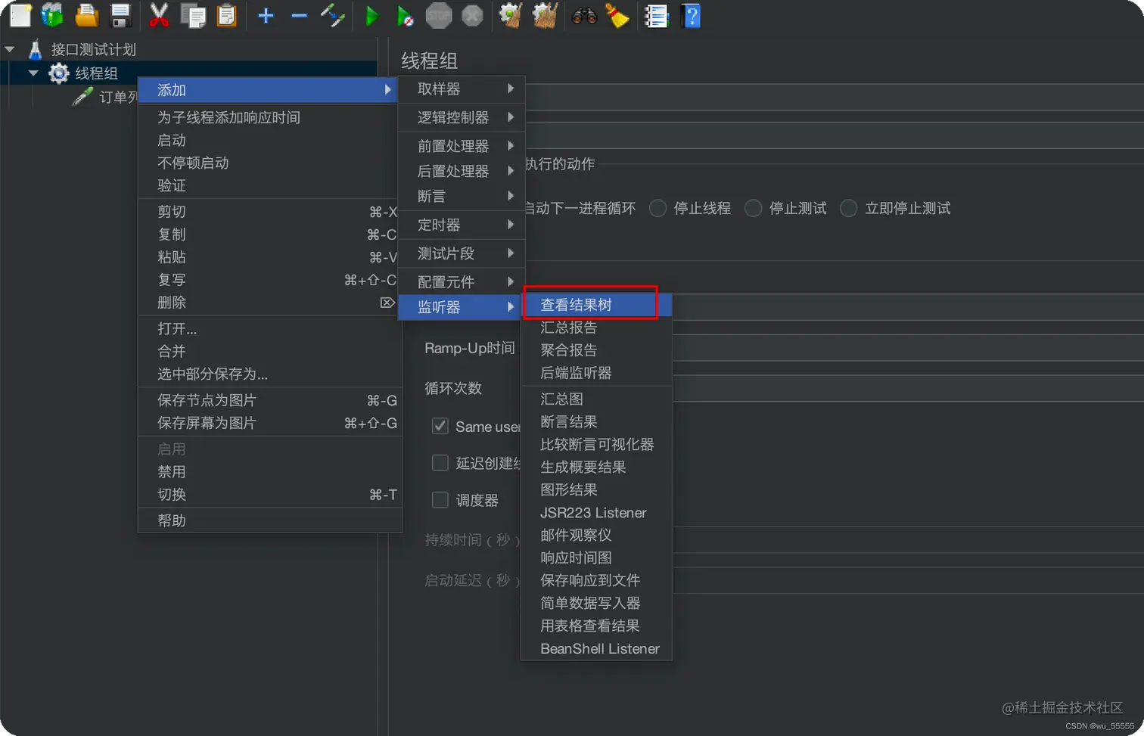Screen dimensions: 1144x736
Task: Click the plus Expand All icon
Action: pos(265,15)
